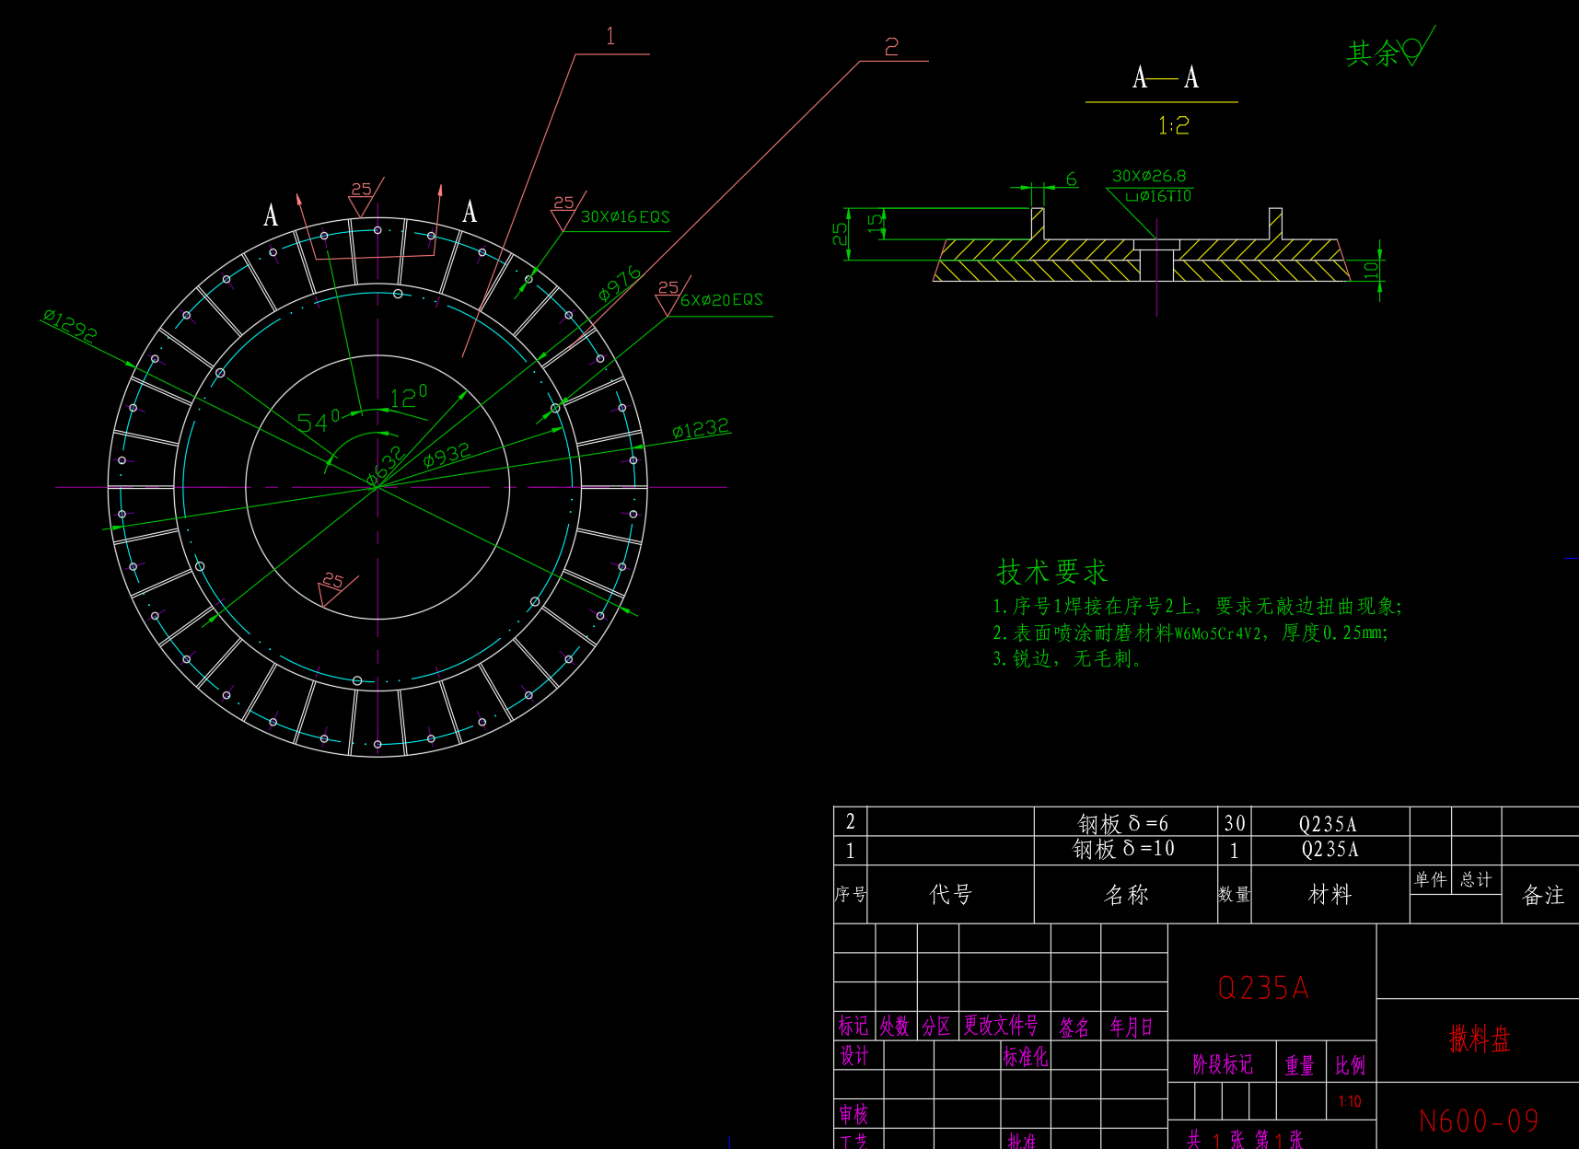Click the 总计 header cell

(1476, 879)
